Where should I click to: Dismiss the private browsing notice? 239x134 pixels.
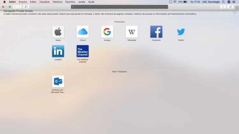pyautogui.click(x=235, y=12)
